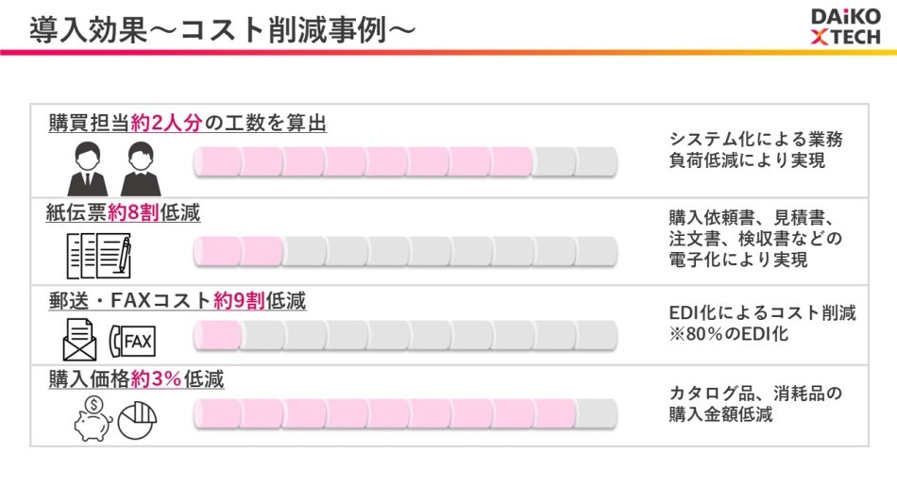
Task: Click the heading 購買担当約2人分の工数を算出
Action: pos(188,123)
